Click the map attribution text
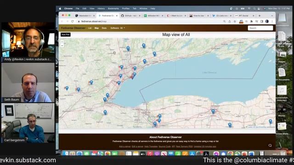 click(x=260, y=127)
